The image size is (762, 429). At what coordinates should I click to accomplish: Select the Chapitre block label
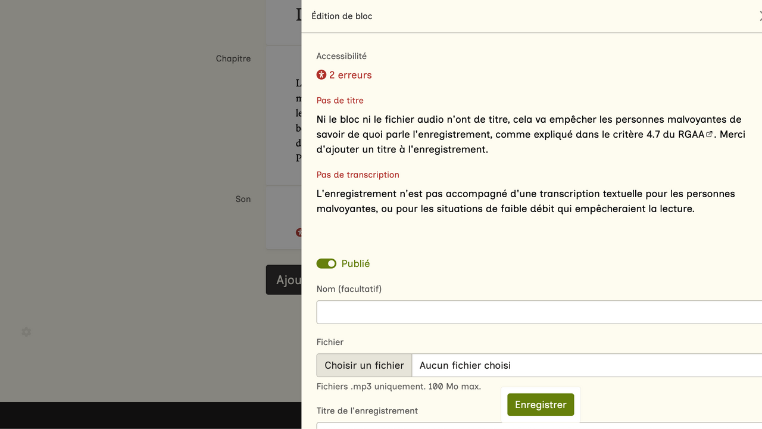233,58
